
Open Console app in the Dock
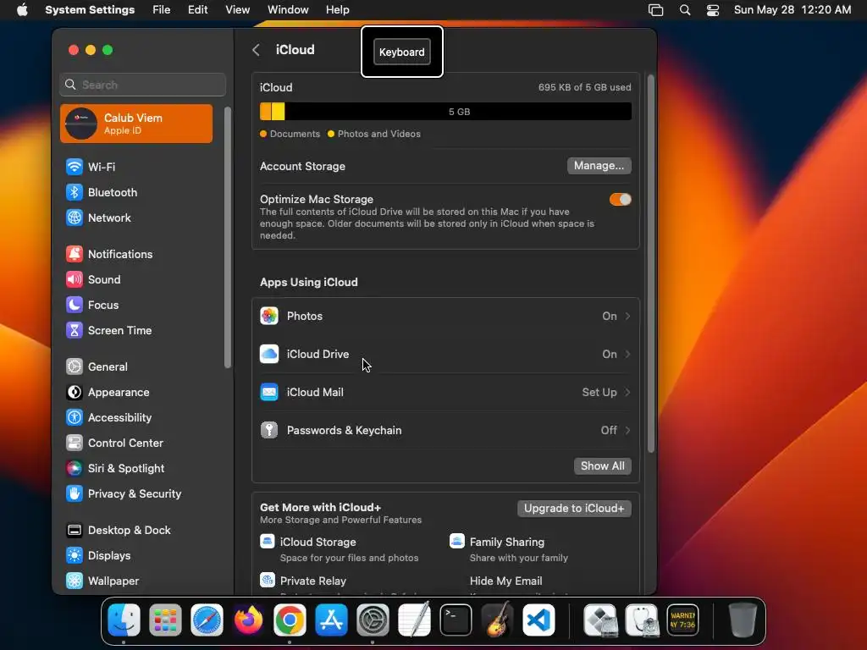coord(683,620)
